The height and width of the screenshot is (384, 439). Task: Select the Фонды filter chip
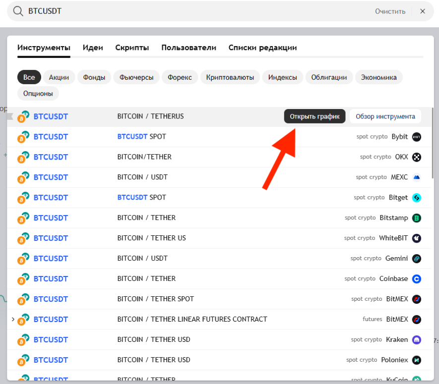(94, 77)
